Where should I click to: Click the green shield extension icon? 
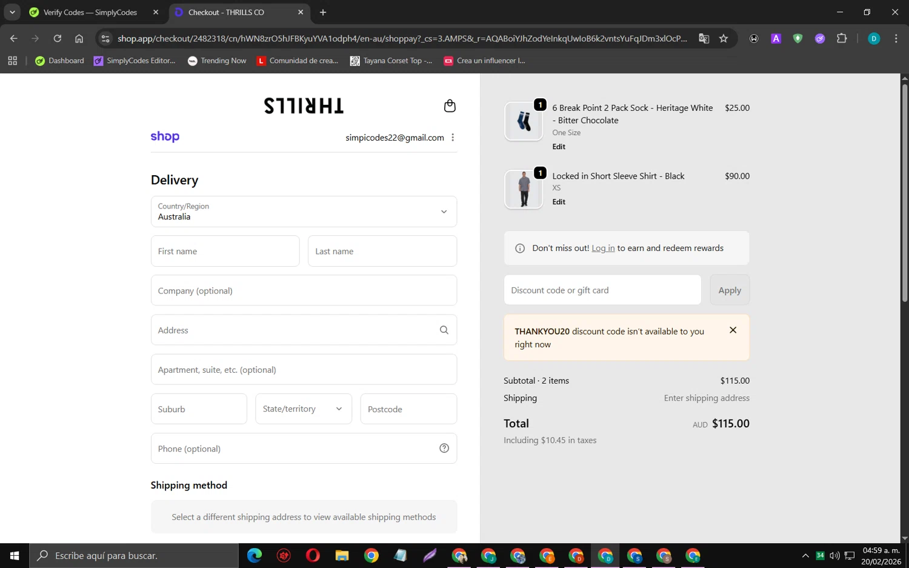797,38
